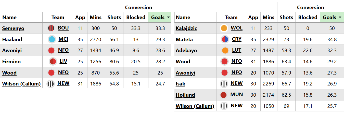Open Goals sort arrow in Semenyo's table
The height and width of the screenshot is (117, 345).
coord(168,17)
